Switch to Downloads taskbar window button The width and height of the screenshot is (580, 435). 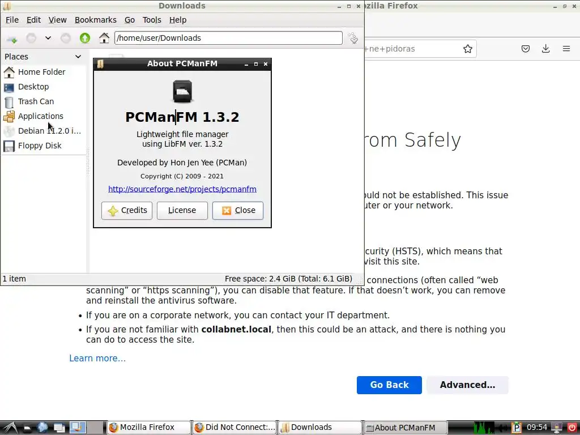(x=319, y=428)
